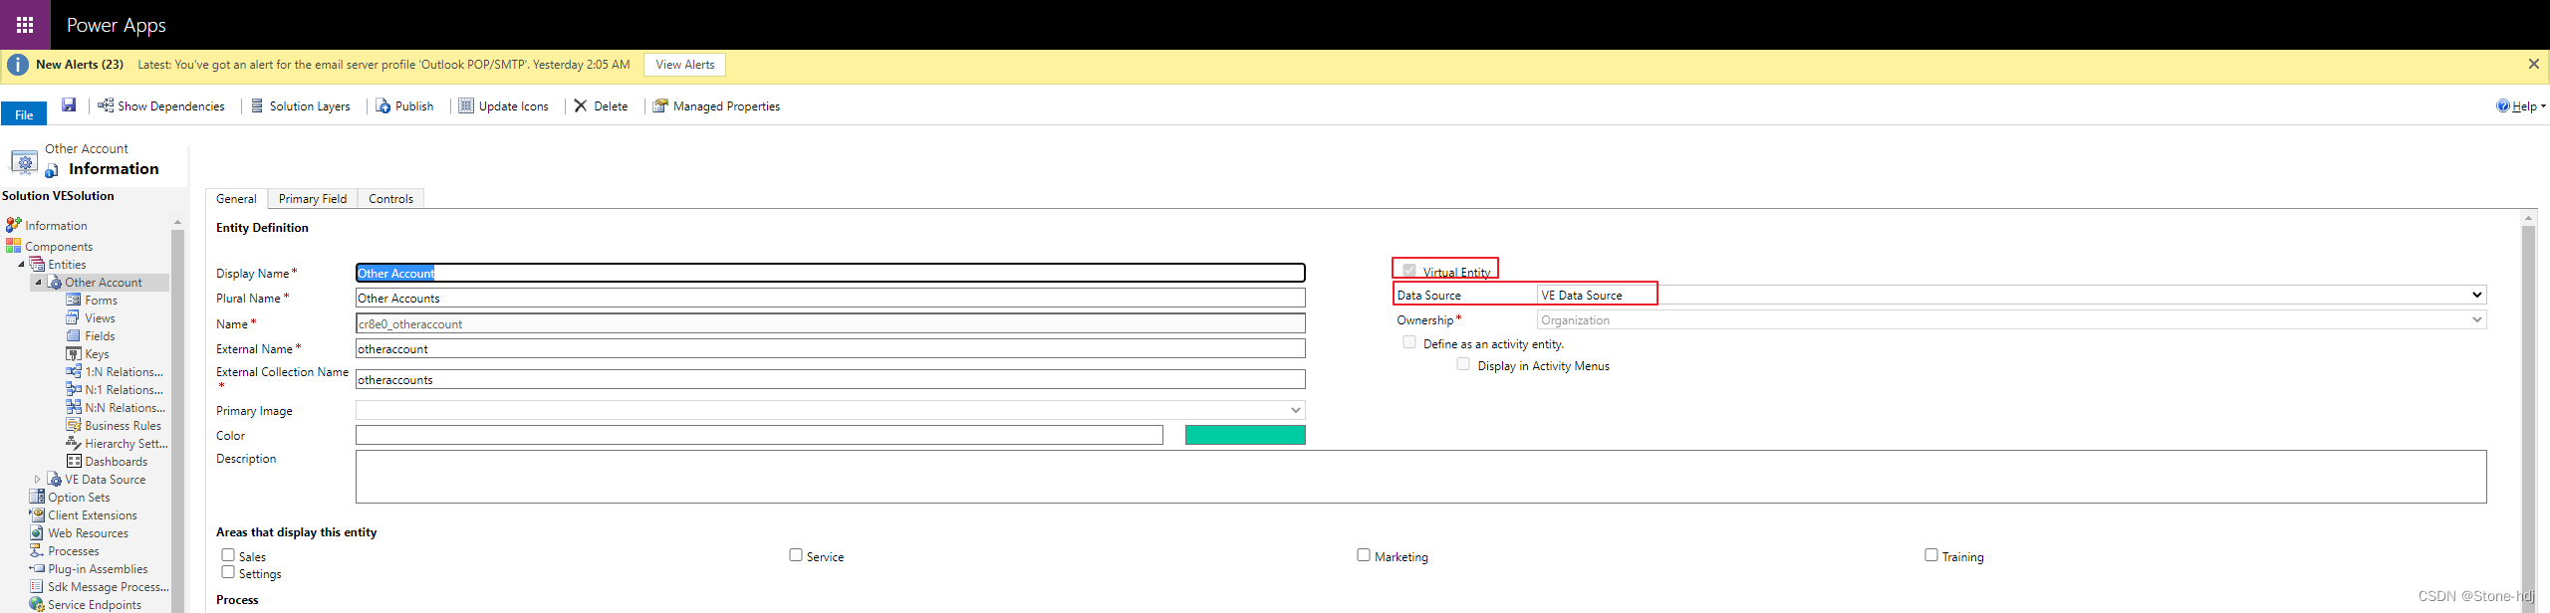Expand the VE Data Source tree node
2550x613 pixels.
[x=38, y=480]
